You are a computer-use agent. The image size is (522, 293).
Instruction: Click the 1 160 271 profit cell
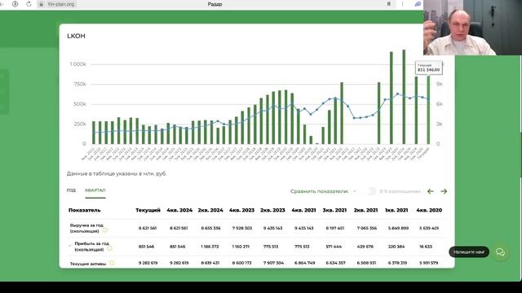click(x=241, y=247)
